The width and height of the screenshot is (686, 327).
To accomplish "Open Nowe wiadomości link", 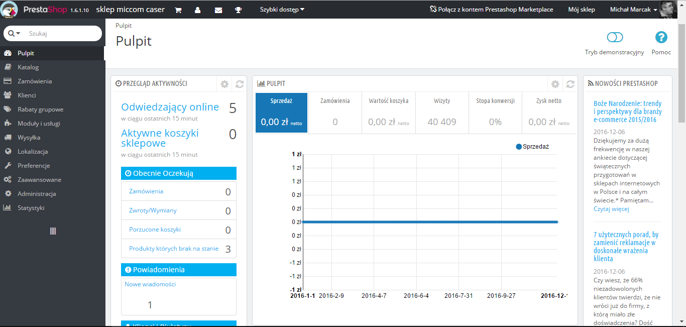I will pyautogui.click(x=150, y=284).
